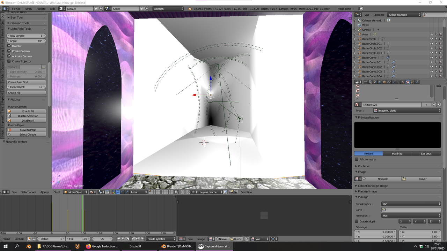Open the Object properties cube icon

point(384,82)
